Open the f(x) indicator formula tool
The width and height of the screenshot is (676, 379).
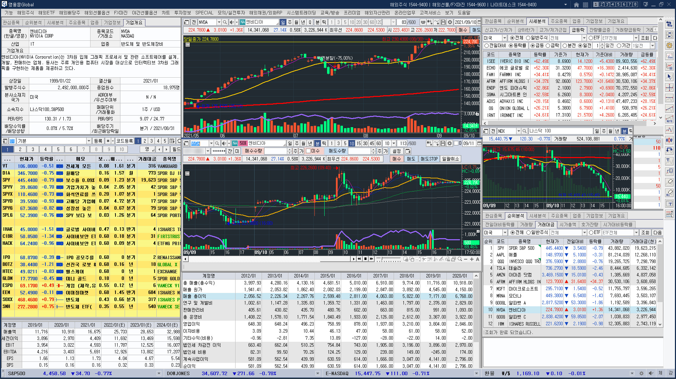669,56
